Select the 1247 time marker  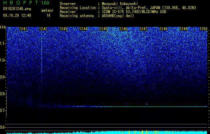click(x=144, y=29)
